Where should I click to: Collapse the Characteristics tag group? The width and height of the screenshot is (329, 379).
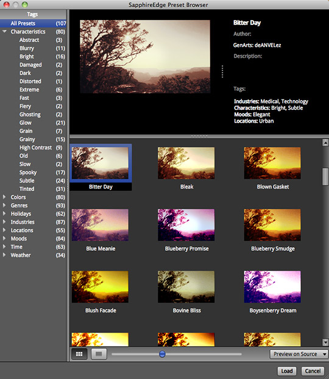(x=4, y=32)
